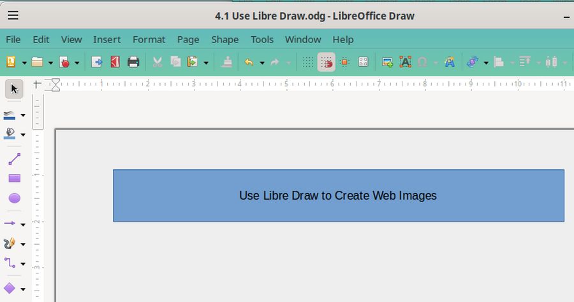Pick the Line drawing tool
Screen dimensions: 574x302
click(14, 159)
